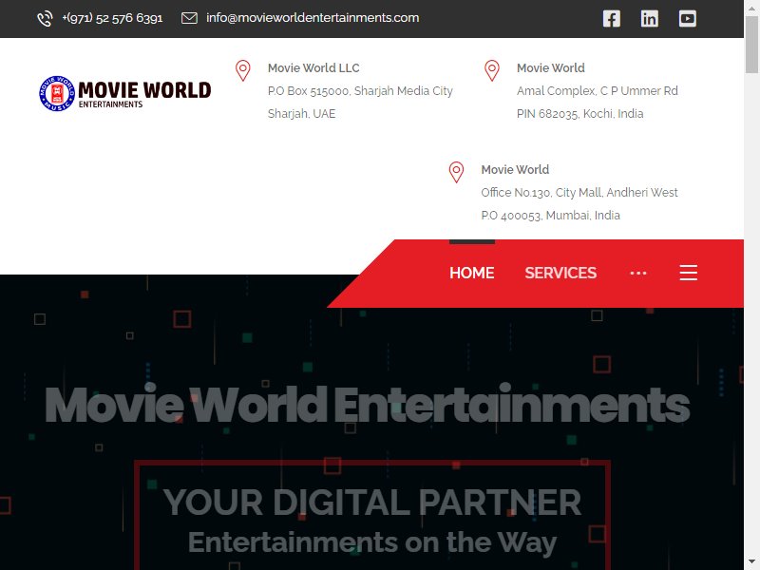
Task: Open the hamburger menu icon
Action: click(x=688, y=273)
